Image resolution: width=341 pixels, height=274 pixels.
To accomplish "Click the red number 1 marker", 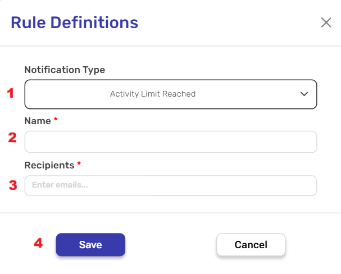I will tap(11, 93).
